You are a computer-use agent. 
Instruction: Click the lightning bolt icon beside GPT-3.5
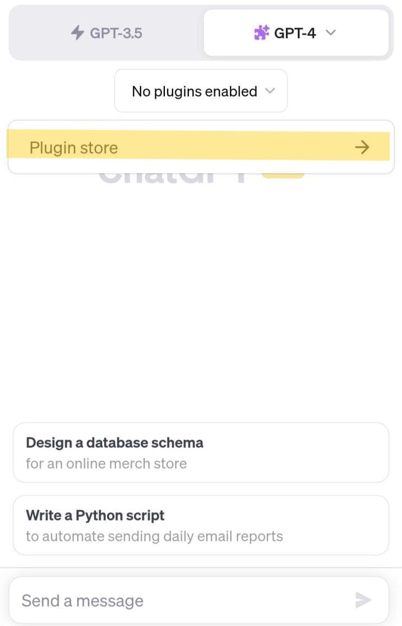(77, 33)
